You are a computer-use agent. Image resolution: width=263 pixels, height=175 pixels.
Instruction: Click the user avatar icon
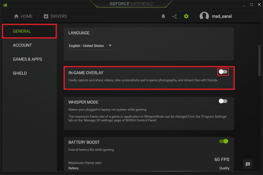(x=204, y=16)
